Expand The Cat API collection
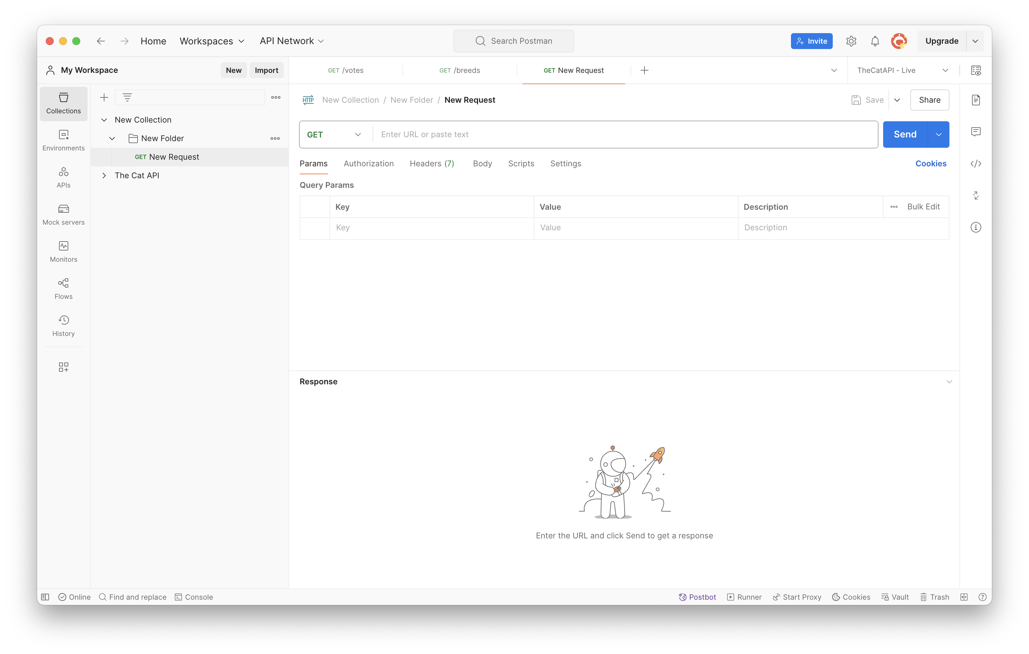Viewport: 1029px width, 654px height. tap(104, 176)
